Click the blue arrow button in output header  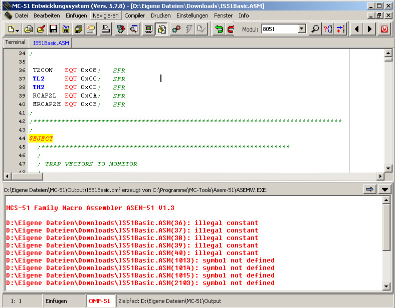click(x=369, y=189)
